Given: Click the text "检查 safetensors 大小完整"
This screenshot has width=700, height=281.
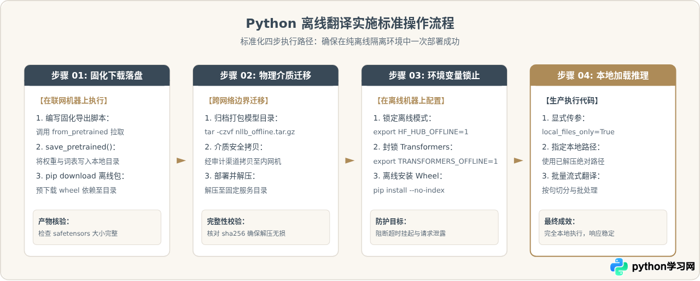Looking at the screenshot, I should click(78, 234).
